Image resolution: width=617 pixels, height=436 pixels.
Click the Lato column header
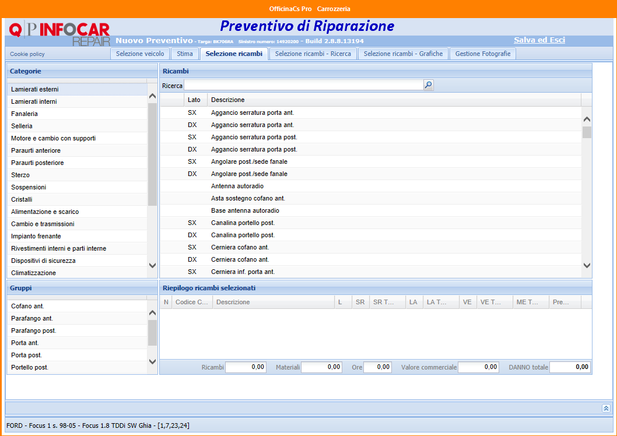pyautogui.click(x=195, y=100)
